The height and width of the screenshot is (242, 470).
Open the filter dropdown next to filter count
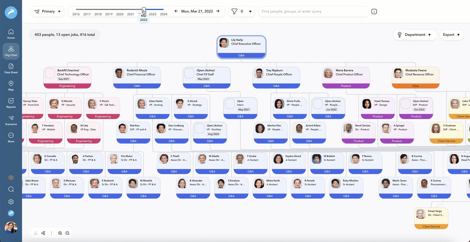pos(250,11)
